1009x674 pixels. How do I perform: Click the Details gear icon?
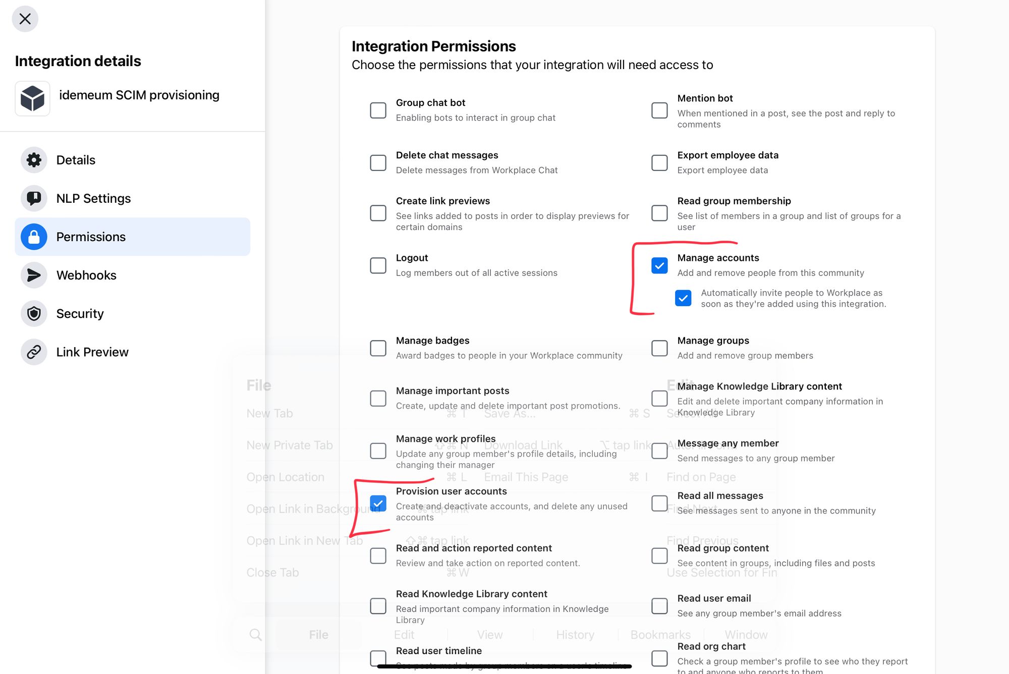click(34, 160)
